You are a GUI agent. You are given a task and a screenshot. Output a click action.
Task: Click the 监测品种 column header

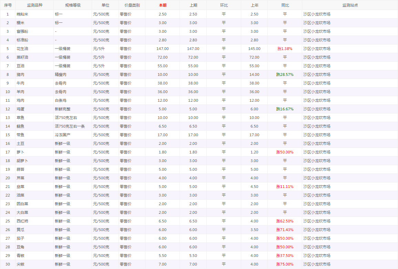34,5
